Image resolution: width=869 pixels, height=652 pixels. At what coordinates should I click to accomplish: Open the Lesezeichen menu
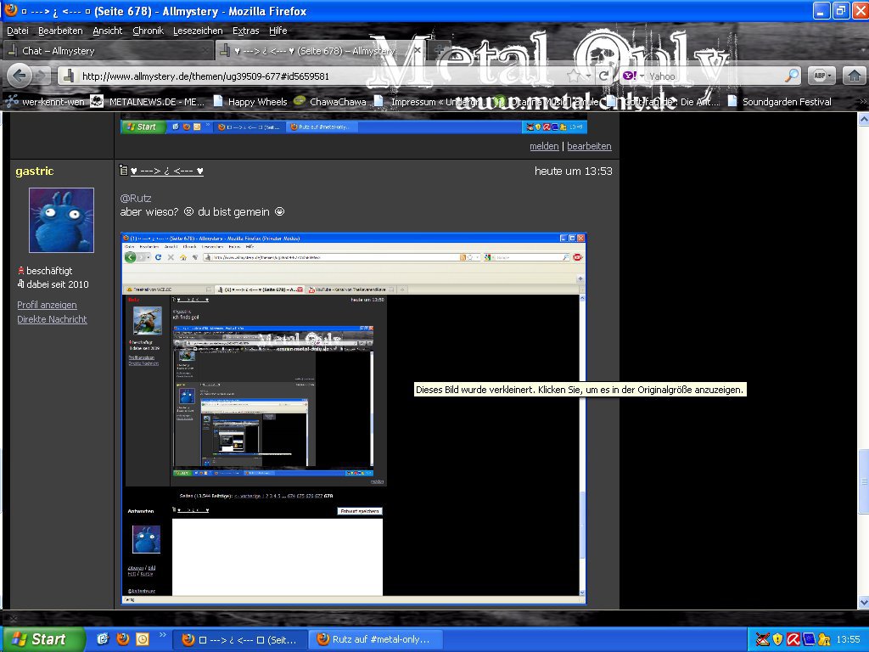coord(198,31)
